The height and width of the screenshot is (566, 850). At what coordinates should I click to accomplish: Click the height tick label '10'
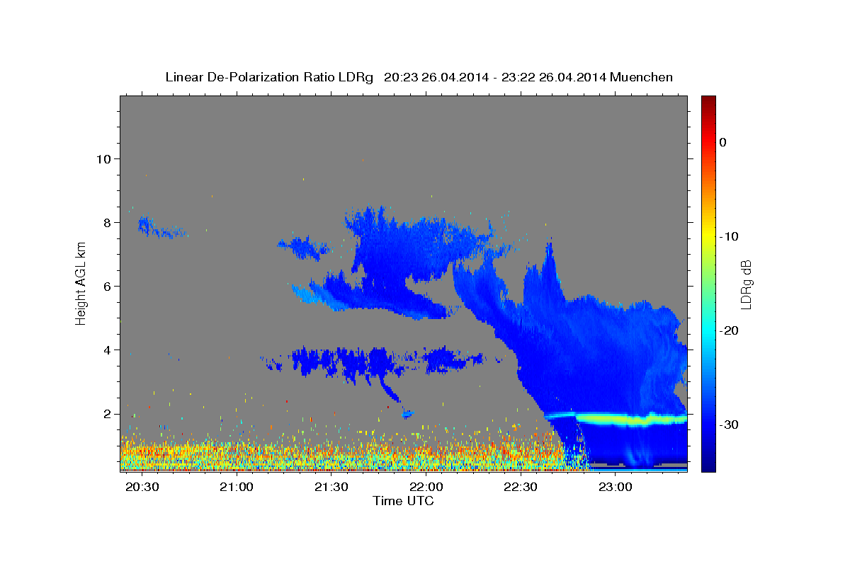pyautogui.click(x=103, y=158)
